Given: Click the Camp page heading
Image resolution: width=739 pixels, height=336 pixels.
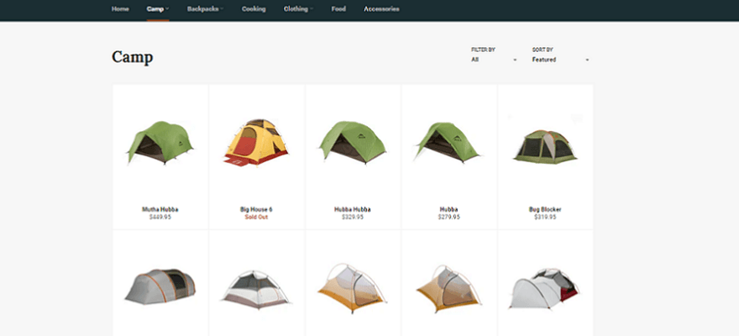Looking at the screenshot, I should click(133, 57).
